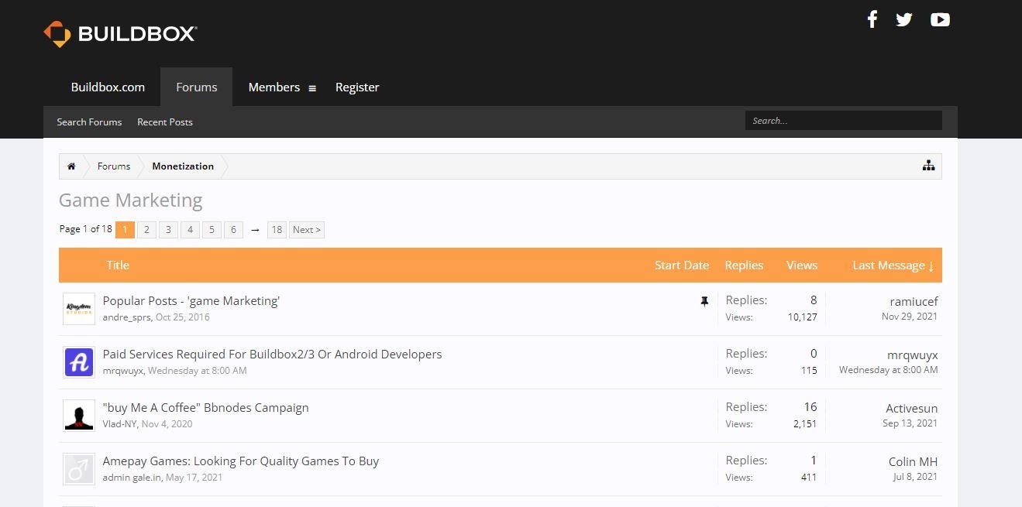
Task: Open the Buildbox Twitter icon
Action: pyautogui.click(x=903, y=19)
